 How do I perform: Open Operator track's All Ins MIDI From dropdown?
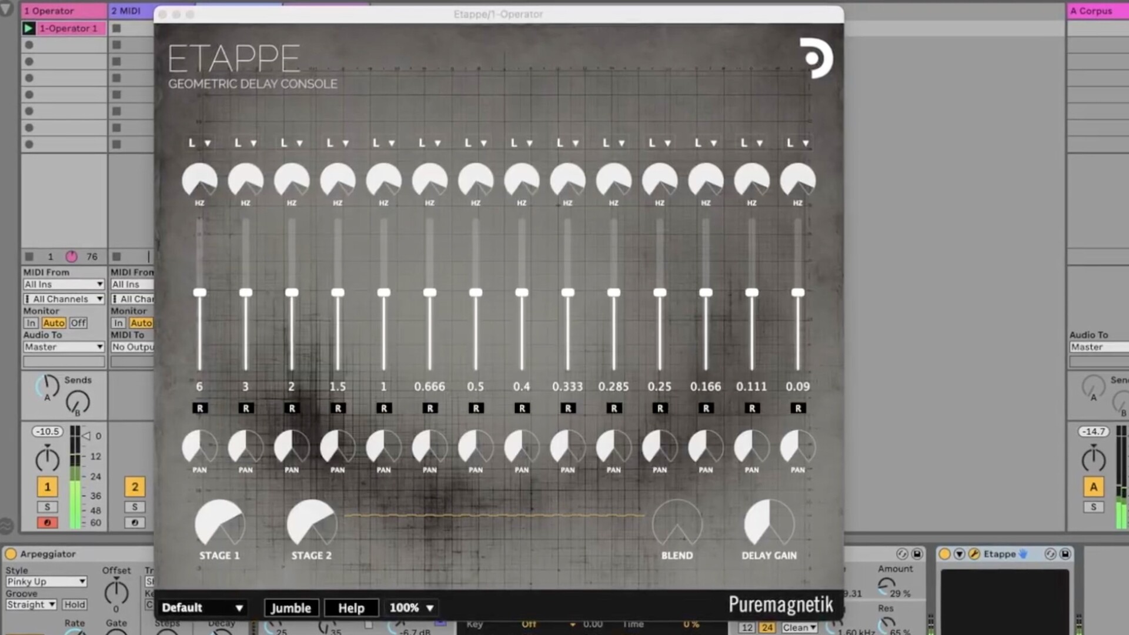pyautogui.click(x=64, y=284)
